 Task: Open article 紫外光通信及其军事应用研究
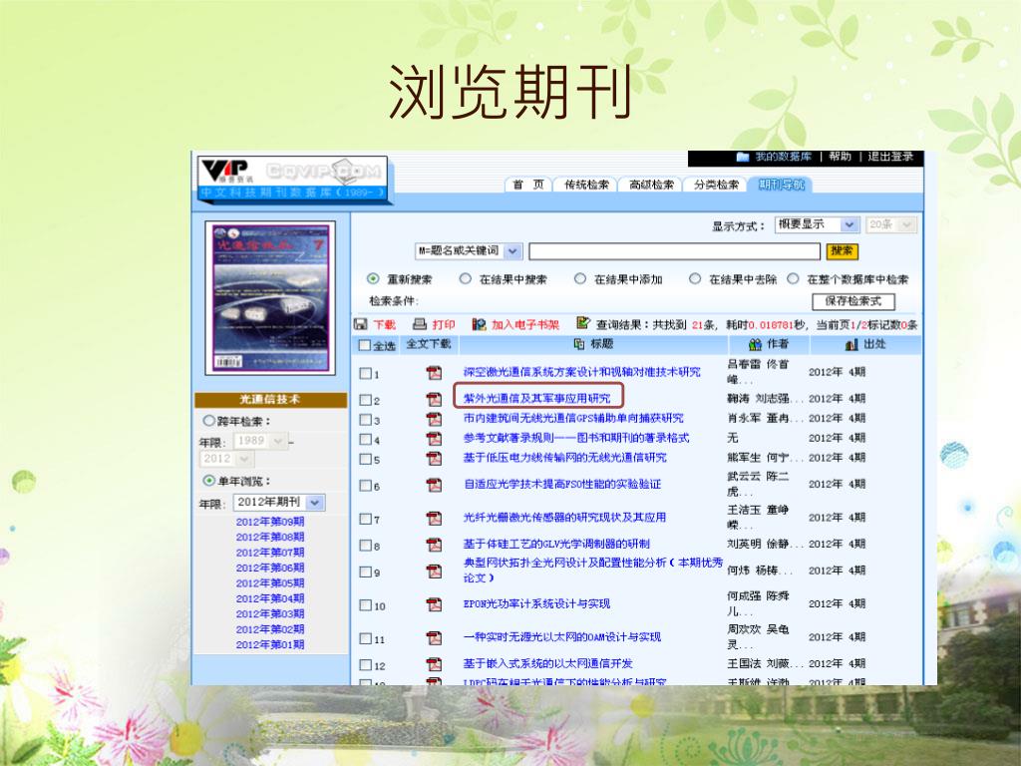pos(536,398)
